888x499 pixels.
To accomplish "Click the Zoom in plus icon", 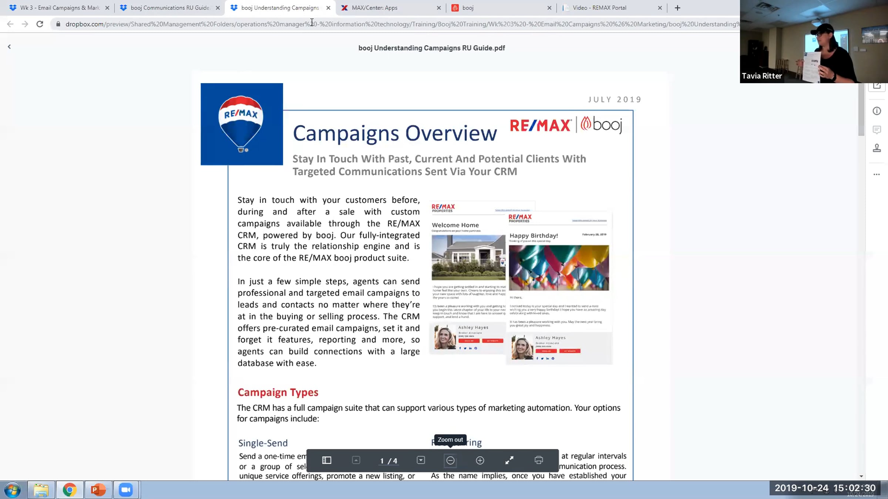I will [480, 460].
